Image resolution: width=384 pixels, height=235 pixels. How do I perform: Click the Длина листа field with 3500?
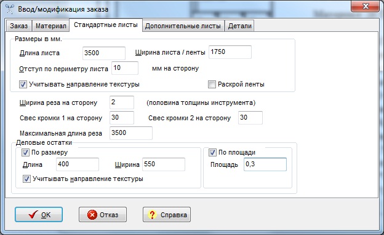[104, 53]
